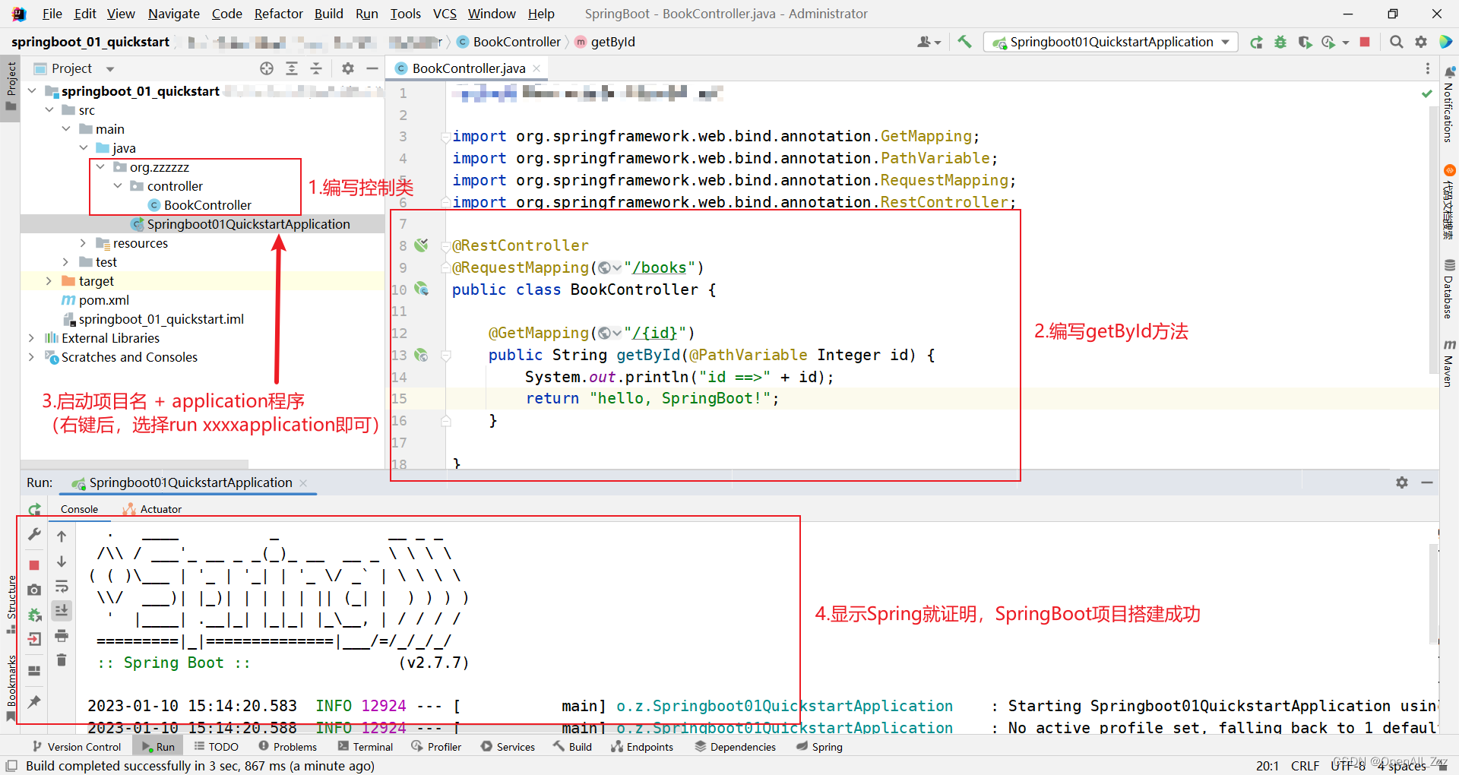This screenshot has width=1459, height=775.
Task: Expand External Libraries node
Action: [x=31, y=338]
